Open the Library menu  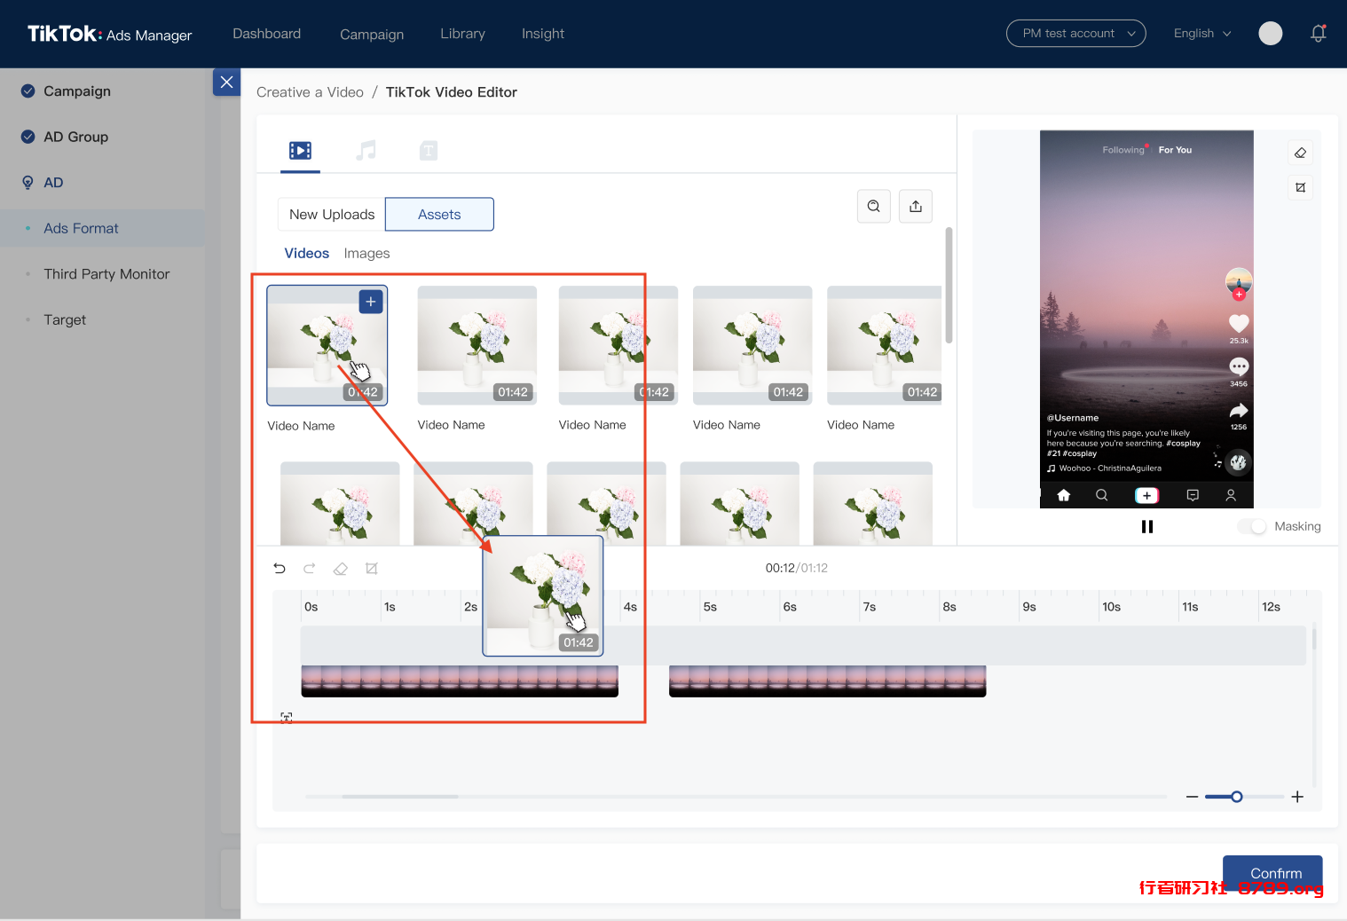463,34
